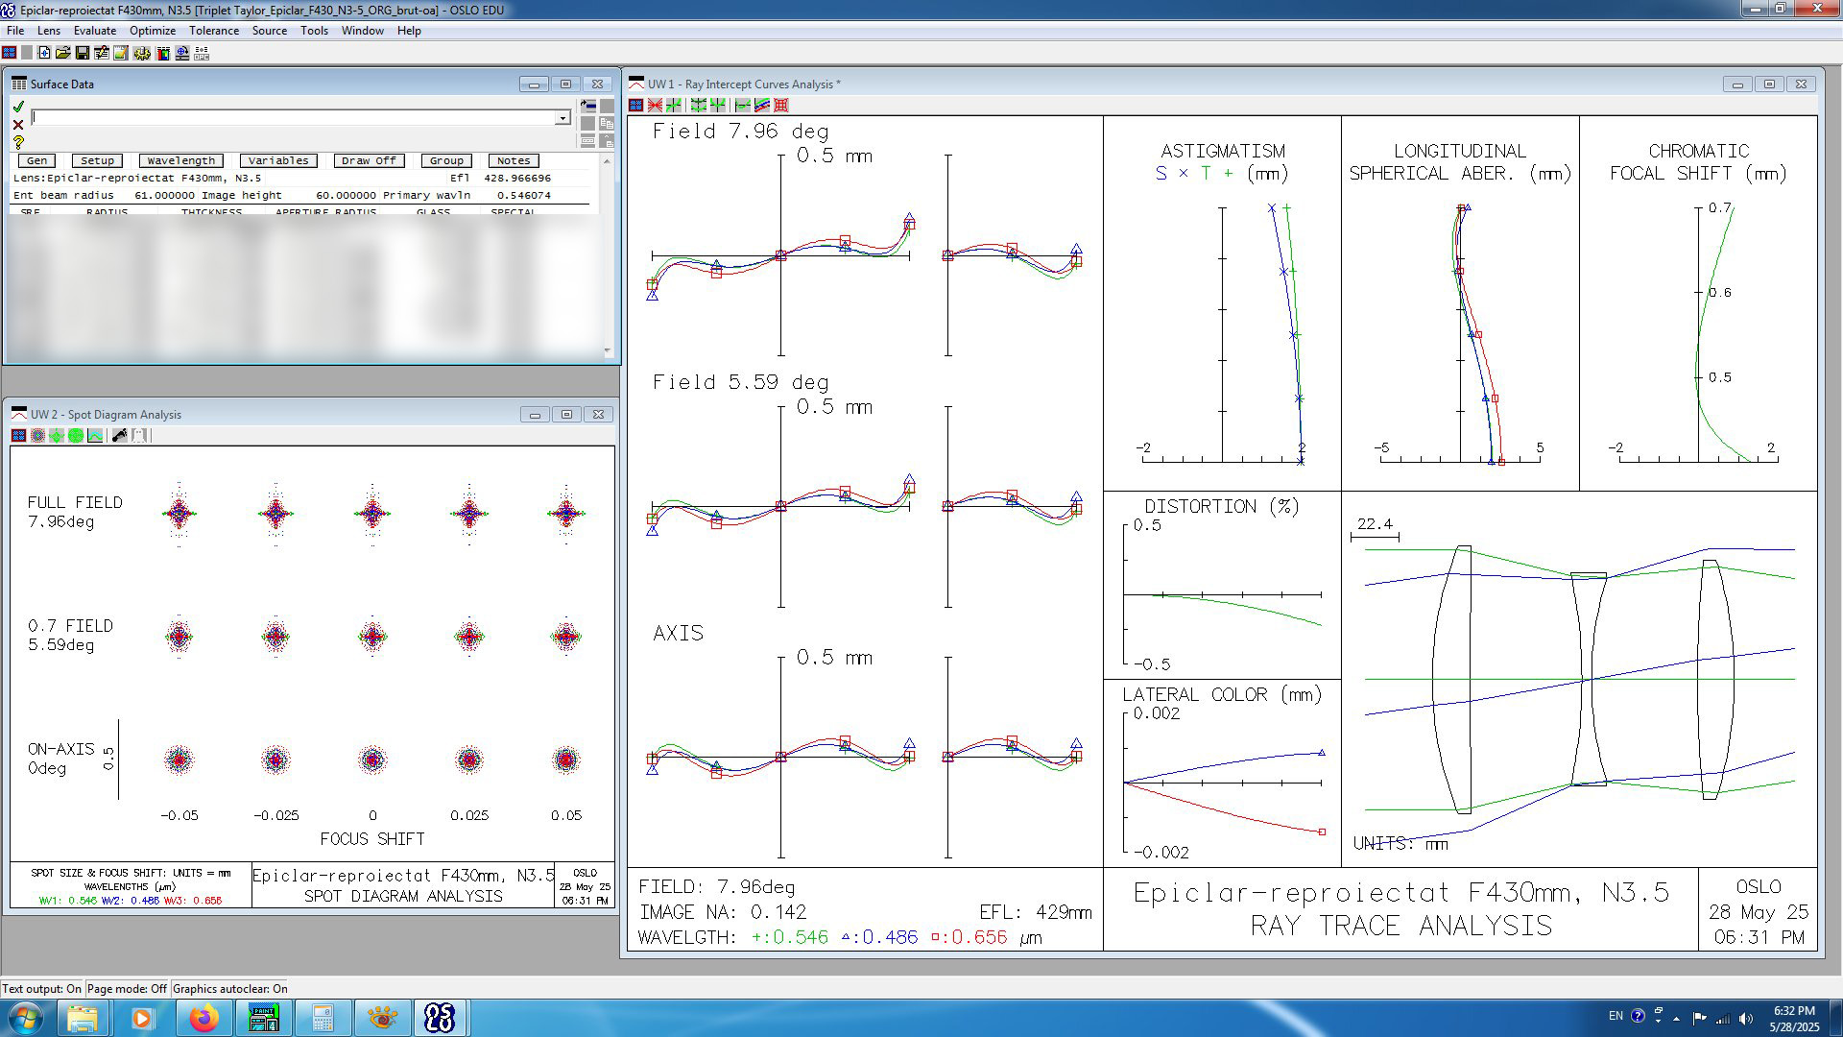Click the Wavelength button in Surface Data

point(181,160)
